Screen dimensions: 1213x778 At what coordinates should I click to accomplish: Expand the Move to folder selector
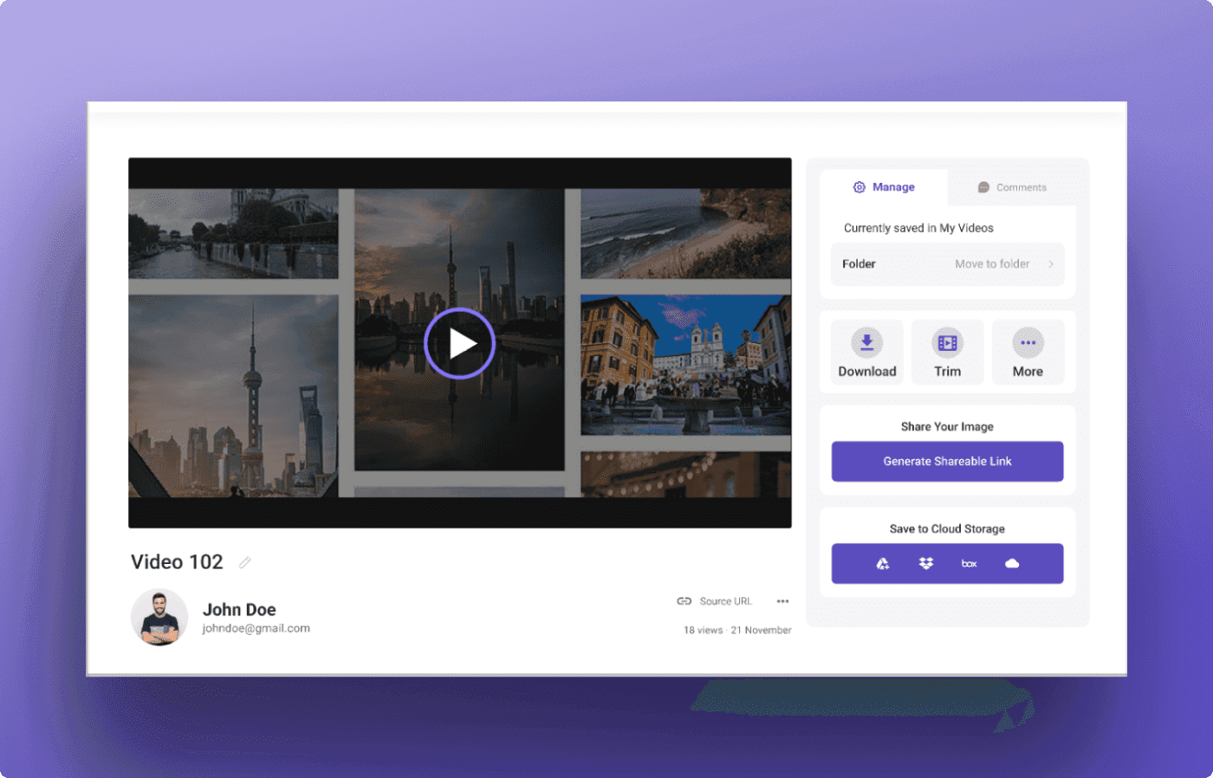(992, 263)
